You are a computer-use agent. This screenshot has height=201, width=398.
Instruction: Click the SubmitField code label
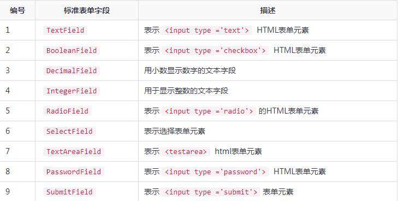69,192
